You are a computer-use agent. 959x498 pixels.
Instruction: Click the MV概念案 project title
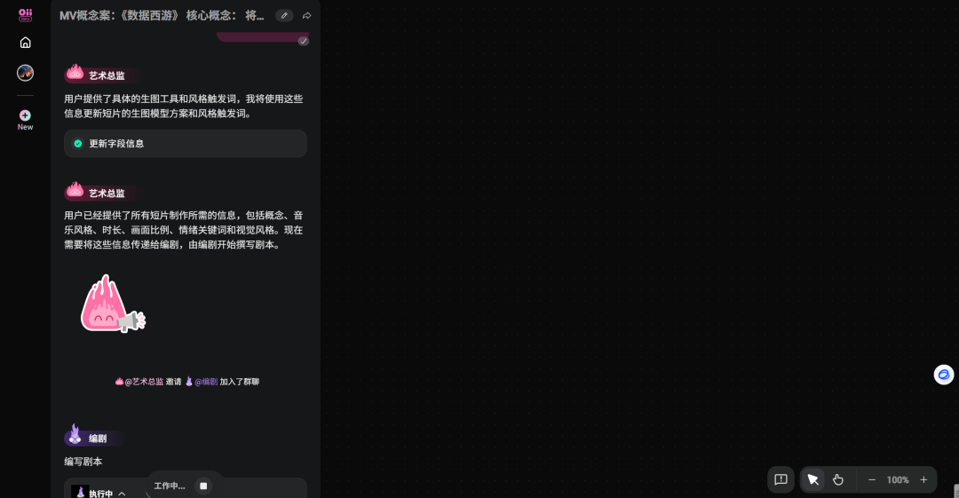coord(162,16)
